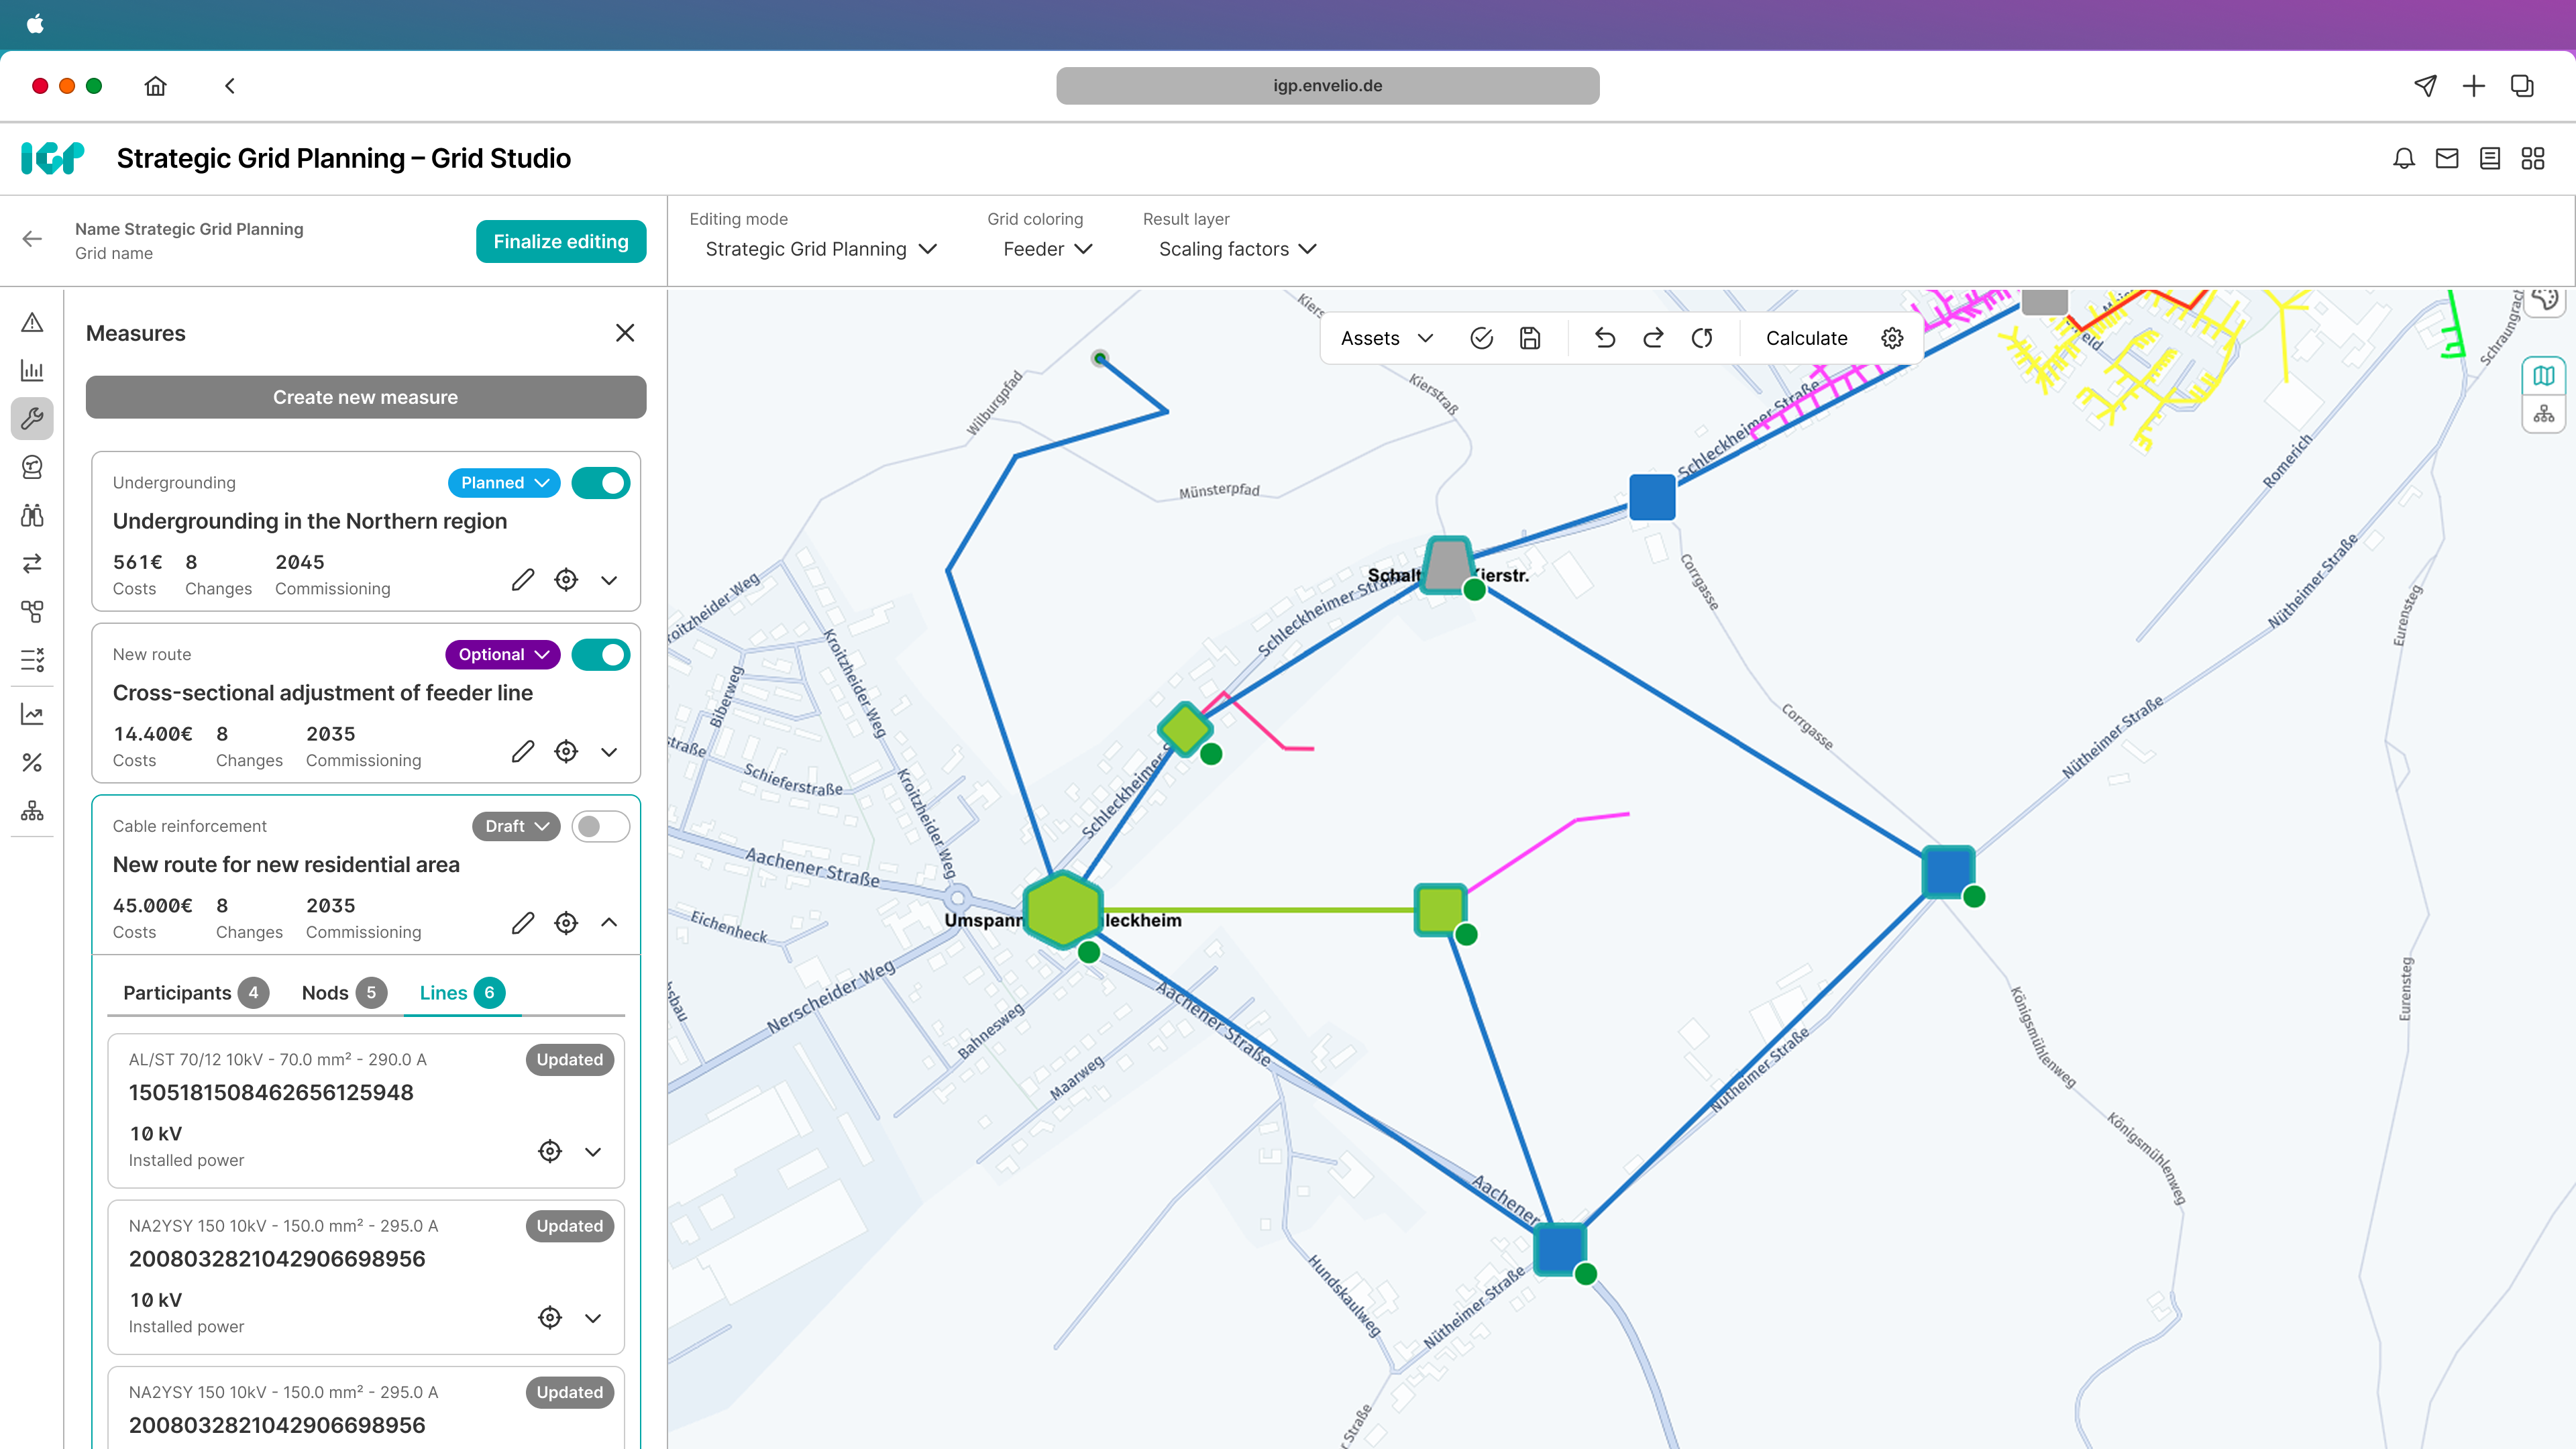Viewport: 2576px width, 1449px height.
Task: Click the notification bell in the header
Action: pos(2403,158)
